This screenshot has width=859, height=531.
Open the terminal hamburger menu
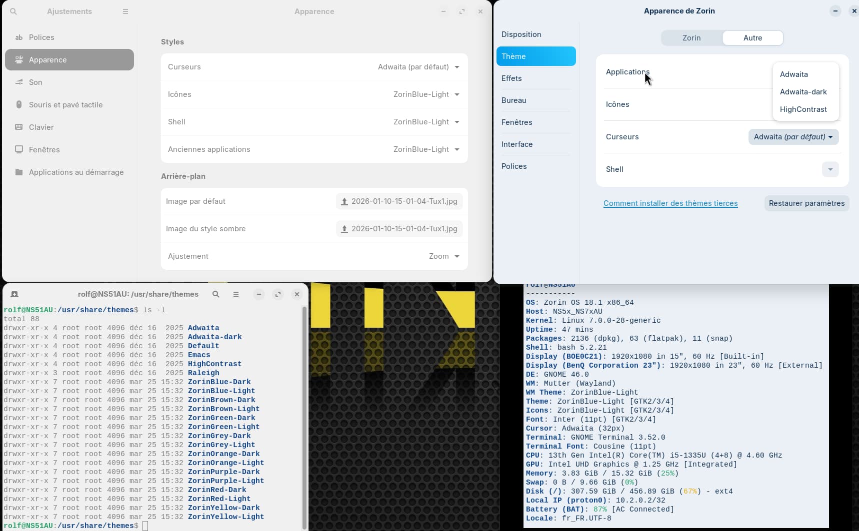[x=236, y=294]
